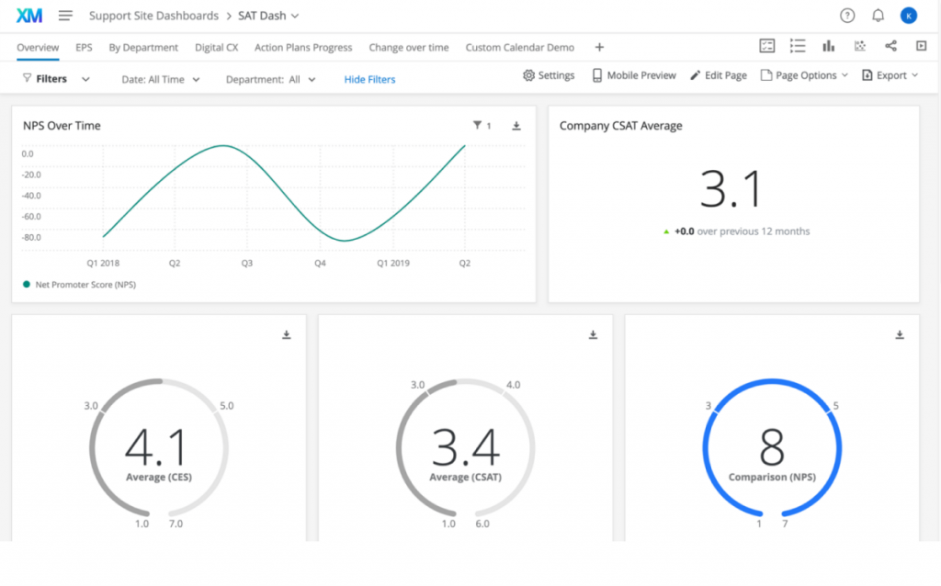941x586 pixels.
Task: Click the Comparison (NPS) gauge value 8
Action: pos(772,447)
